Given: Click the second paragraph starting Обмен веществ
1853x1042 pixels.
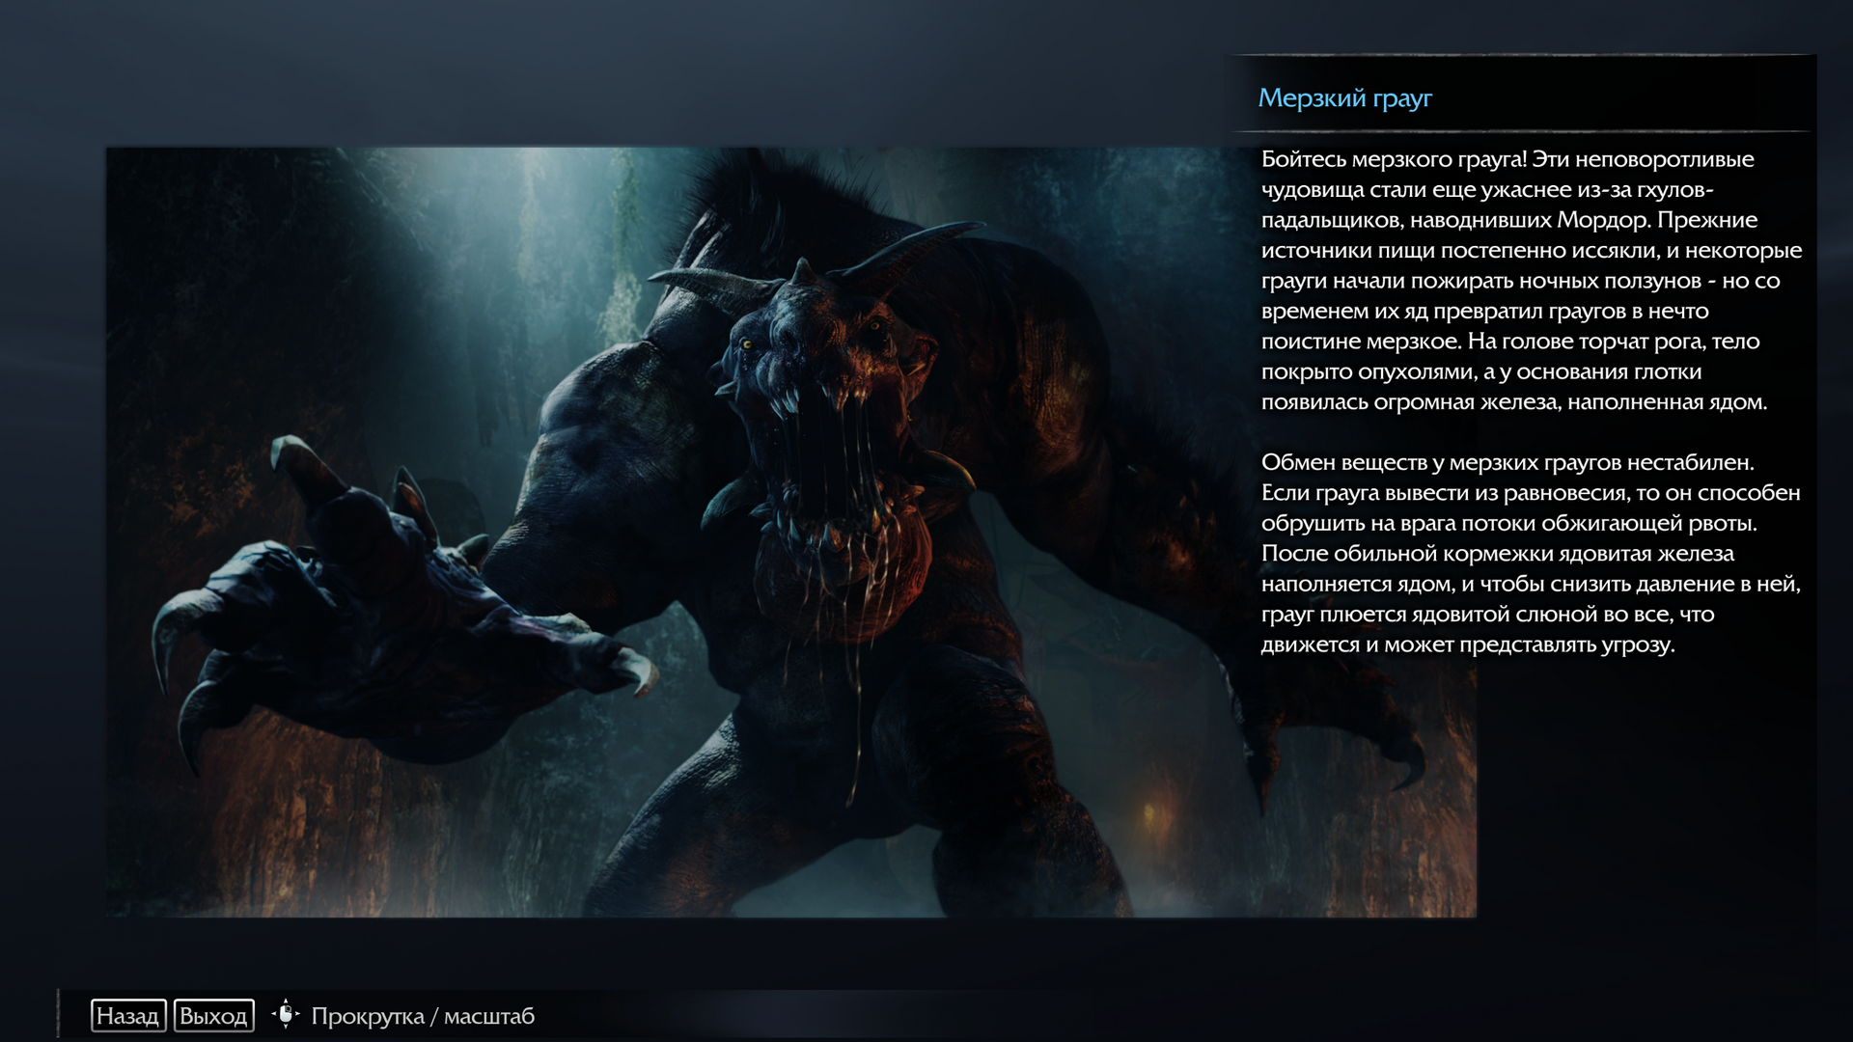Looking at the screenshot, I should pyautogui.click(x=1530, y=553).
